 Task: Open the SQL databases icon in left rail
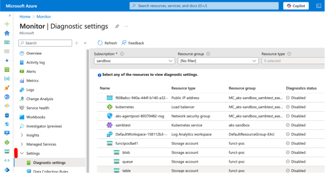(x=6, y=115)
